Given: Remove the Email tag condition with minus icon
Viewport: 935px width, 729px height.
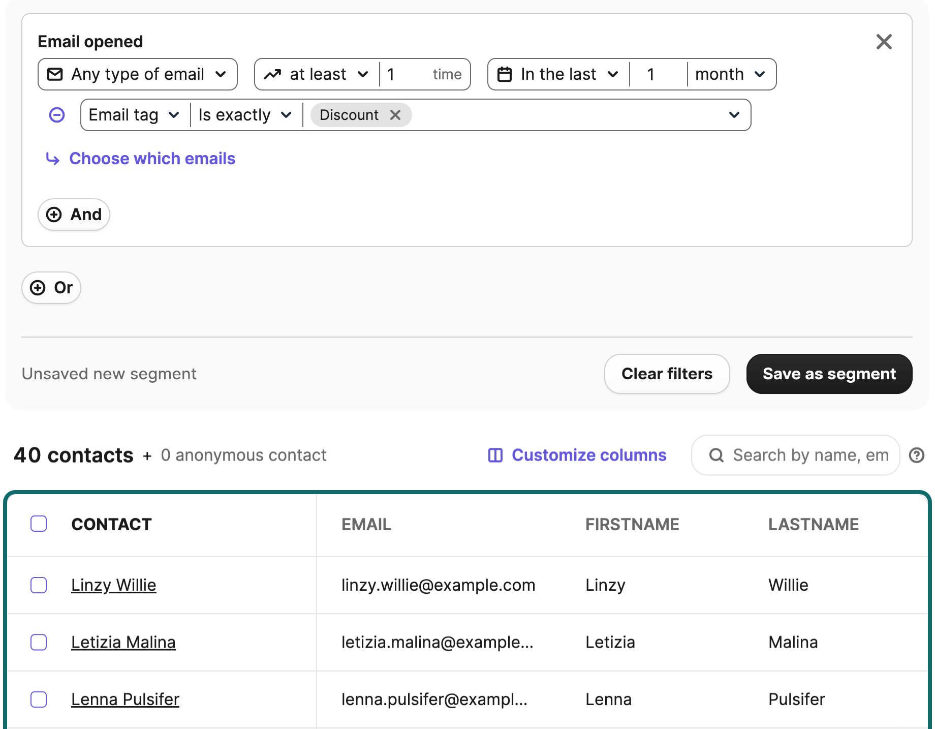Looking at the screenshot, I should click(57, 115).
